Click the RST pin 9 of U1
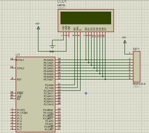Viewport: 149px width, 133px height. (x=13, y=79)
